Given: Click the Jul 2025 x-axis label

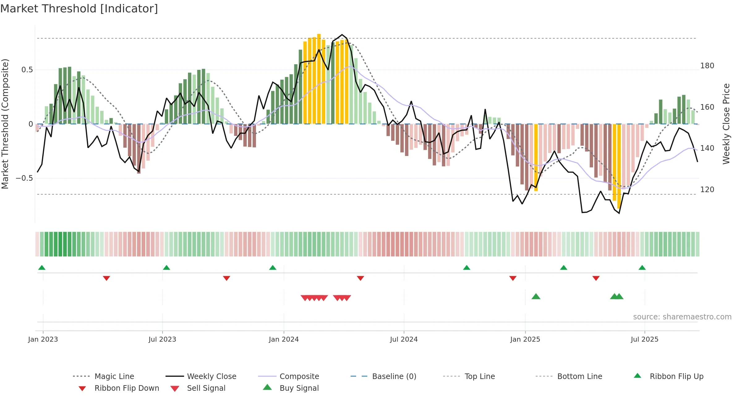Looking at the screenshot, I should point(645,339).
